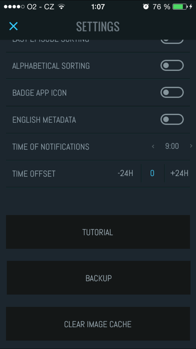Clear the image cache
Image resolution: width=196 pixels, height=349 pixels.
coord(98,324)
